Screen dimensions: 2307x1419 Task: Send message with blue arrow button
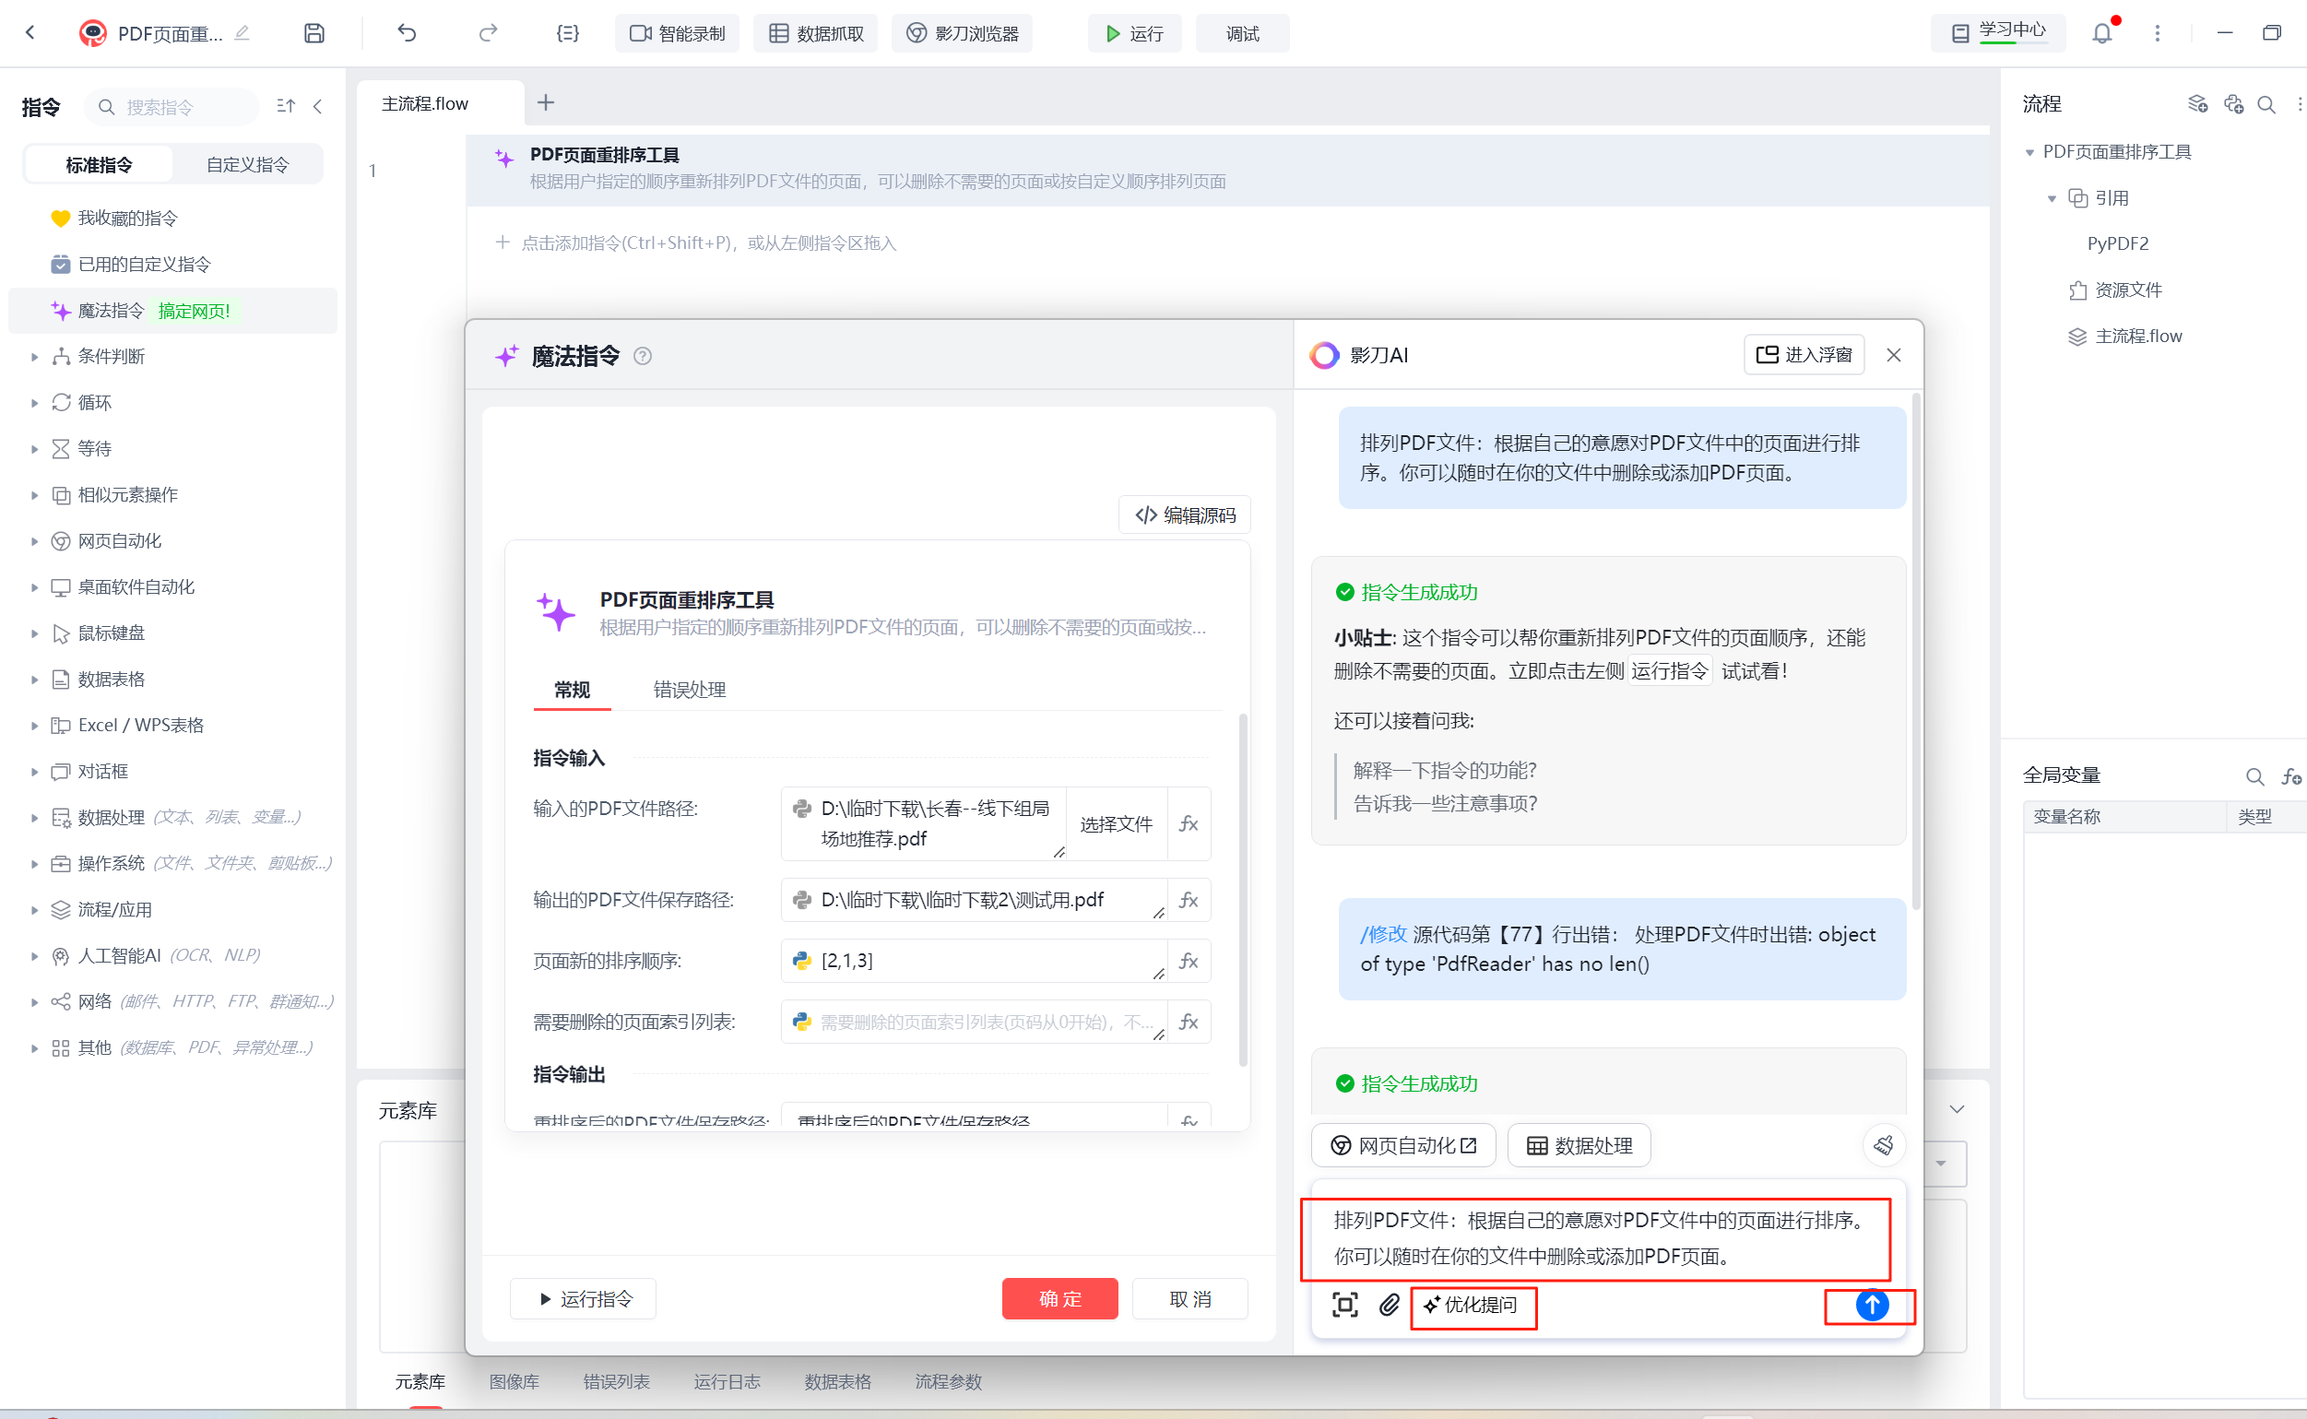pos(1872,1305)
